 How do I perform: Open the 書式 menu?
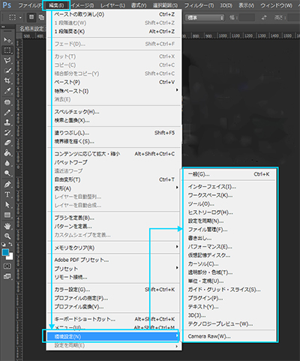coord(139,5)
